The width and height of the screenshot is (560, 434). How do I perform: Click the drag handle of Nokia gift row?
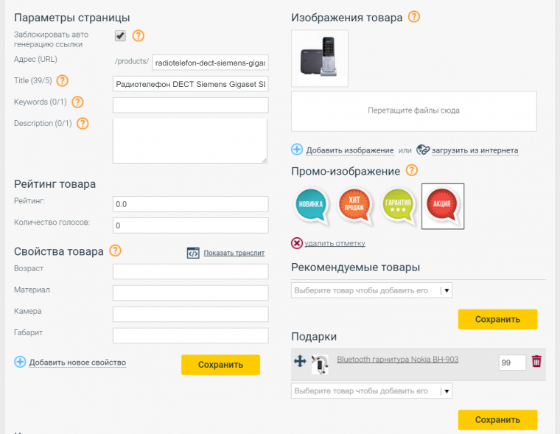click(300, 361)
